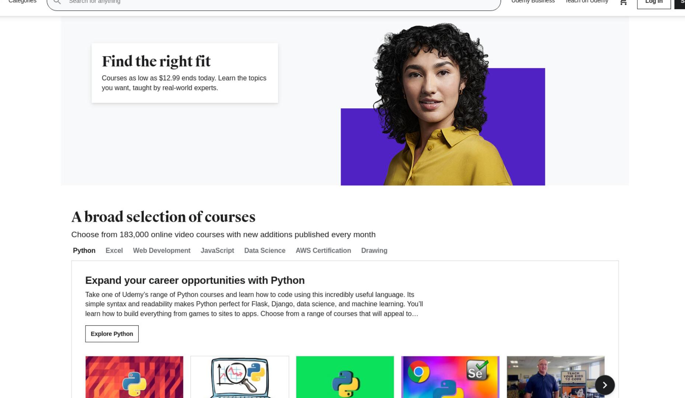Show the Drawing courses tab
This screenshot has height=398, width=685.
[374, 251]
